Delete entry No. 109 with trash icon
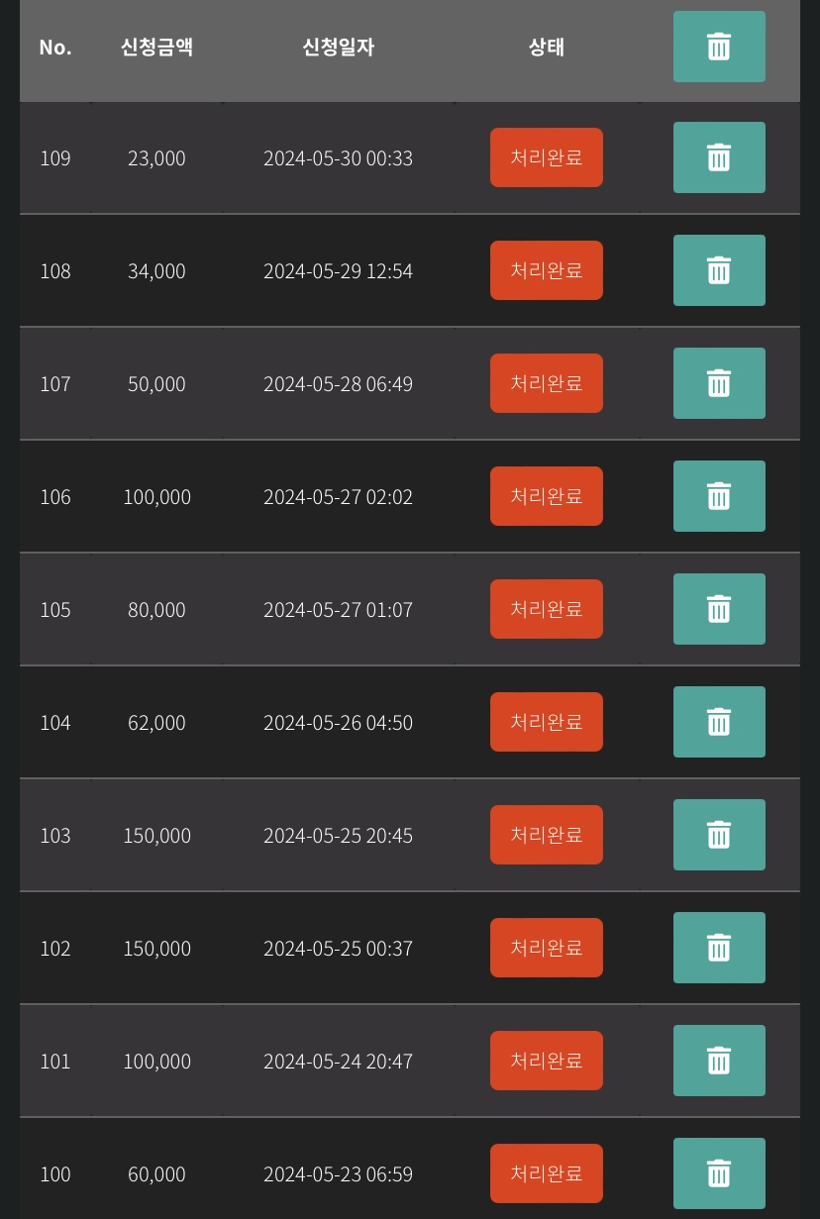The image size is (820, 1219). coord(719,157)
